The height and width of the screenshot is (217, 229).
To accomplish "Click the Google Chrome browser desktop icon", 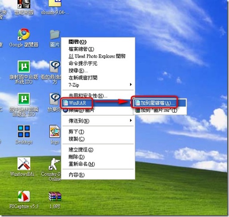I will [x=24, y=34].
